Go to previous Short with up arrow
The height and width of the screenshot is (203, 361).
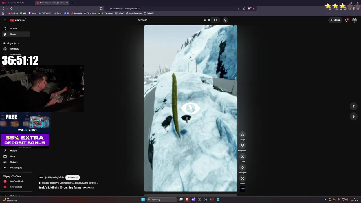353,106
